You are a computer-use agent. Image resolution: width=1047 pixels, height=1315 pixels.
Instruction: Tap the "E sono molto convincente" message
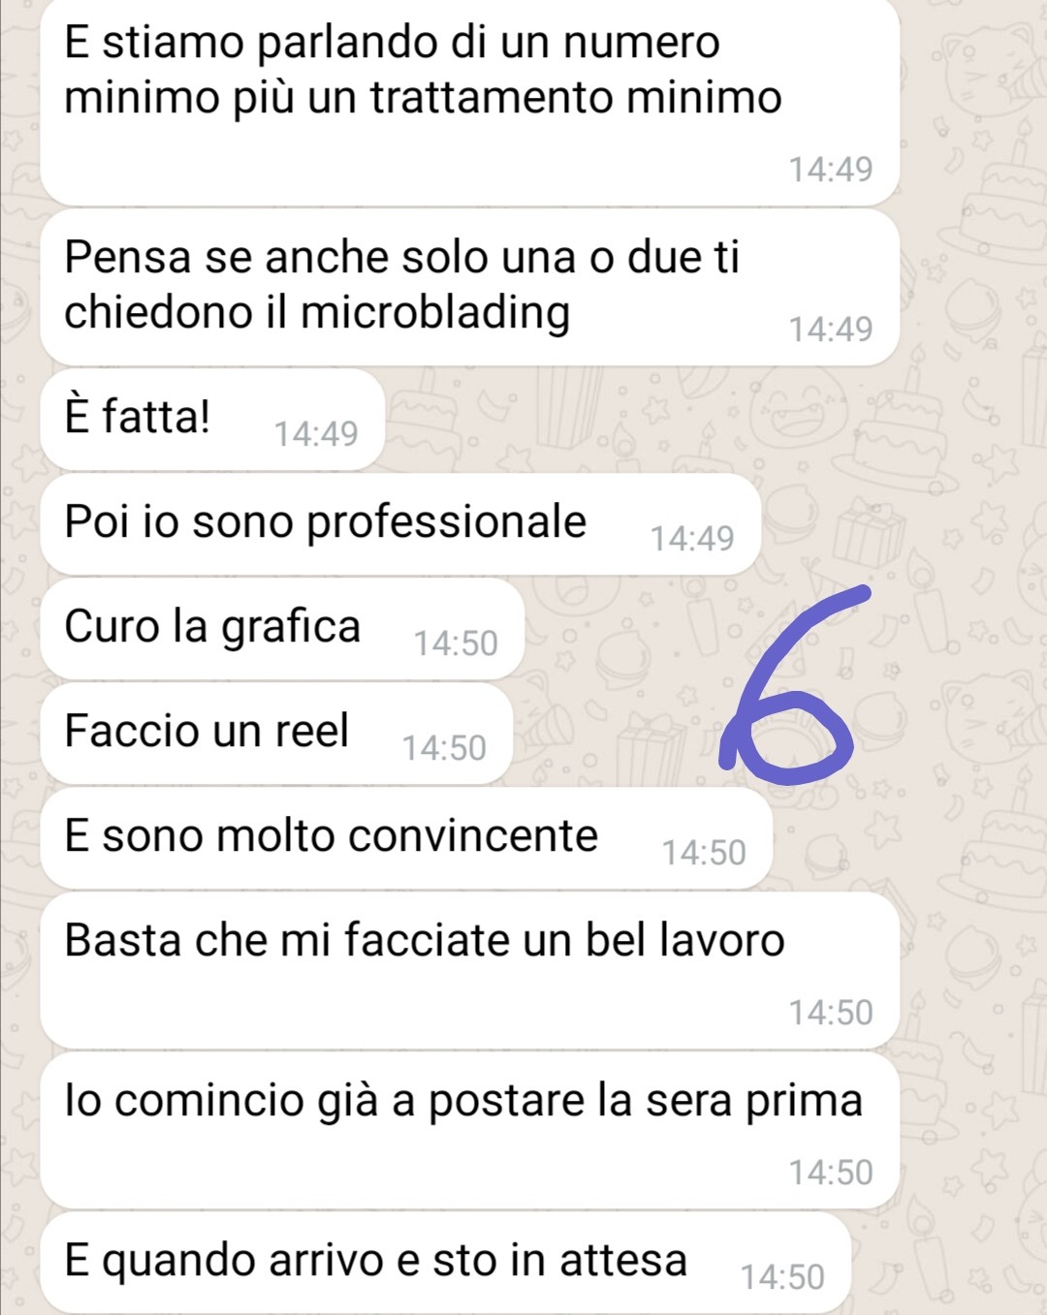pos(406,838)
